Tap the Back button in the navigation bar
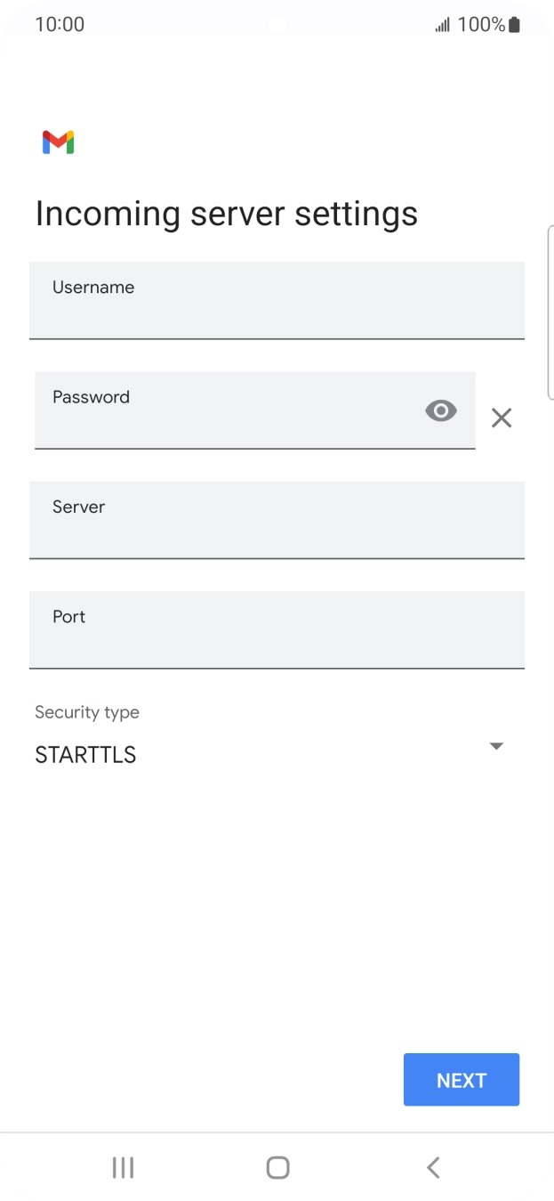554x1201 pixels. pyautogui.click(x=432, y=1167)
